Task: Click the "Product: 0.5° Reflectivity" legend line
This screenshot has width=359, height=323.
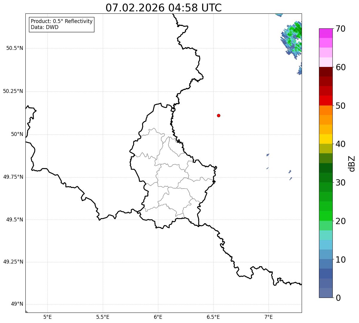Action: (x=62, y=22)
